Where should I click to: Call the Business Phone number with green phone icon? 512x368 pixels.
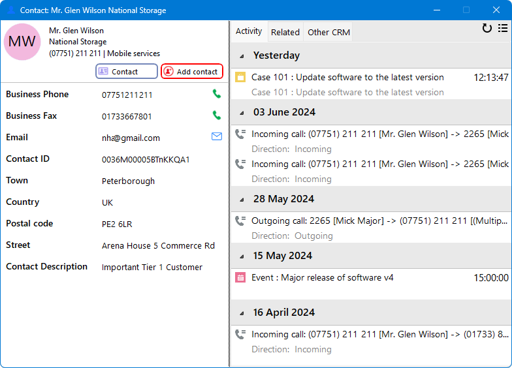pos(217,94)
